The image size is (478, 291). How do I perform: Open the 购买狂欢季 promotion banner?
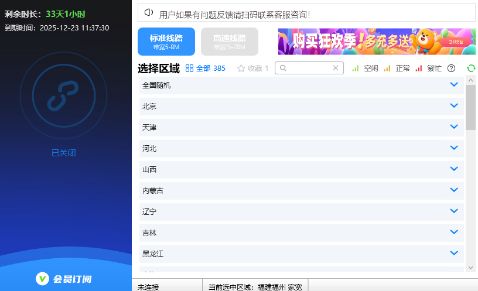click(x=377, y=42)
